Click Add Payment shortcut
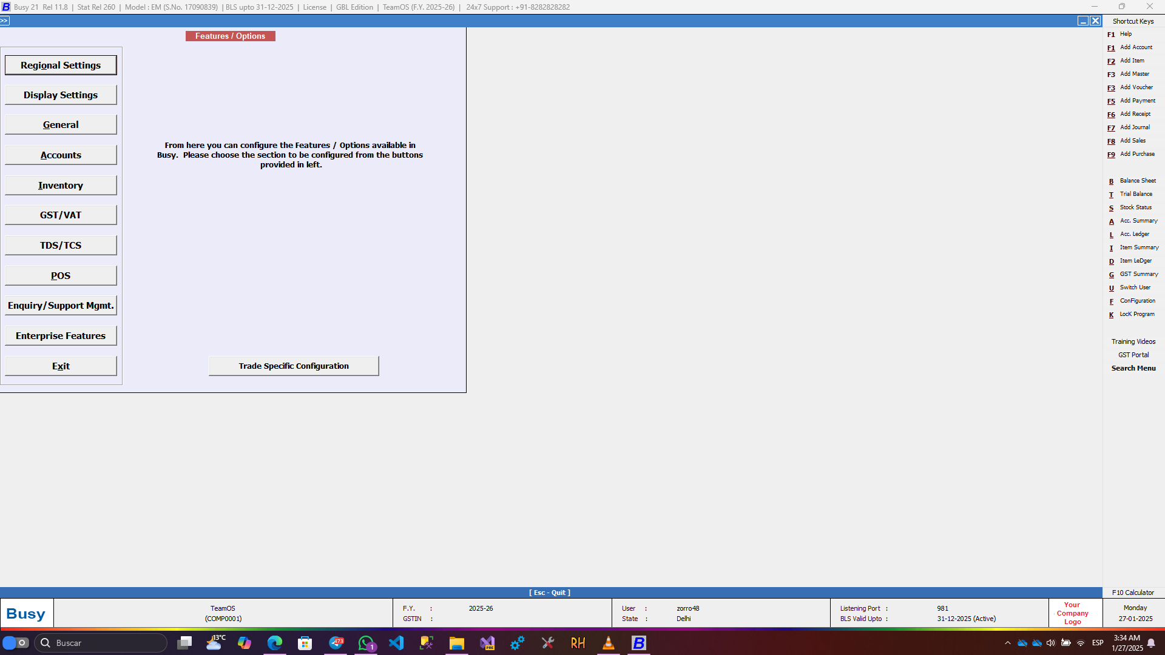This screenshot has height=655, width=1165. pos(1131,101)
